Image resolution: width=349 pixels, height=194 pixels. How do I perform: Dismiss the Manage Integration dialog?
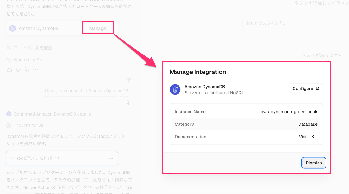tap(313, 163)
